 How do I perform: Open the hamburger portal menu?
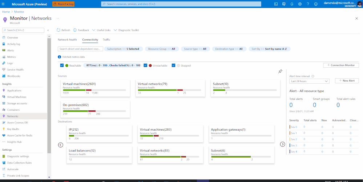point(3,4)
